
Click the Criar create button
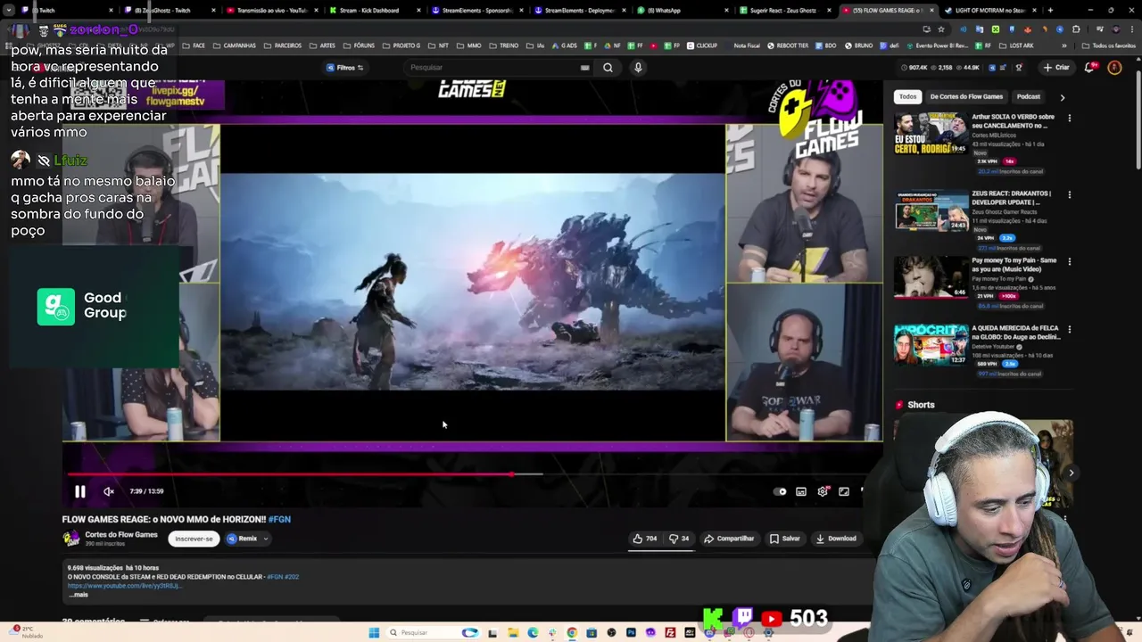1055,67
